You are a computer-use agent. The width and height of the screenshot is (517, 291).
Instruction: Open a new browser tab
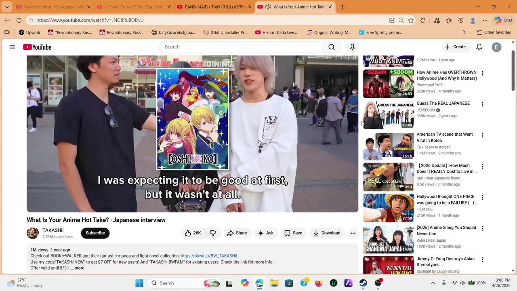click(x=342, y=7)
